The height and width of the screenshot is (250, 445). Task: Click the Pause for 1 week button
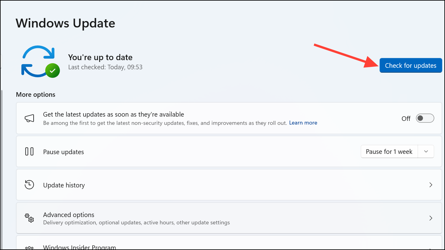(x=389, y=152)
